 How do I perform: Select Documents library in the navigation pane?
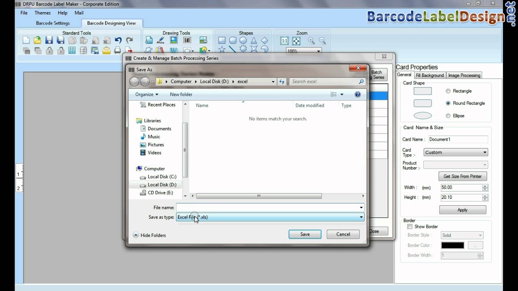pyautogui.click(x=155, y=129)
